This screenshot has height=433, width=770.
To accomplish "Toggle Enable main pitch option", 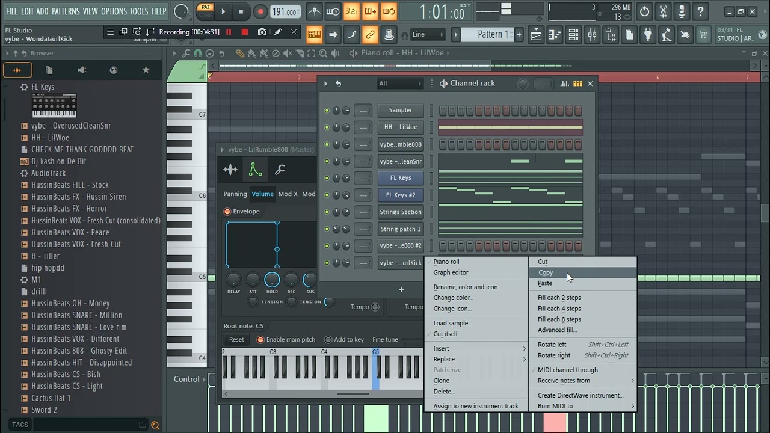I will tap(260, 340).
